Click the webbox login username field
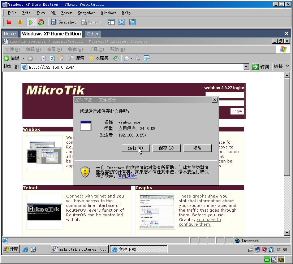 point(225,95)
